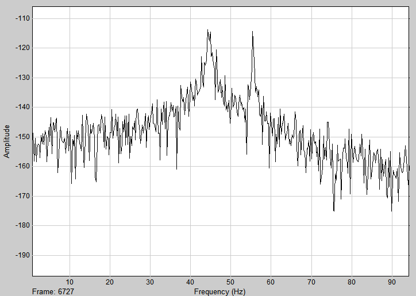Click the 70 frequency tick label
This screenshot has width=416, height=296.
(x=311, y=282)
